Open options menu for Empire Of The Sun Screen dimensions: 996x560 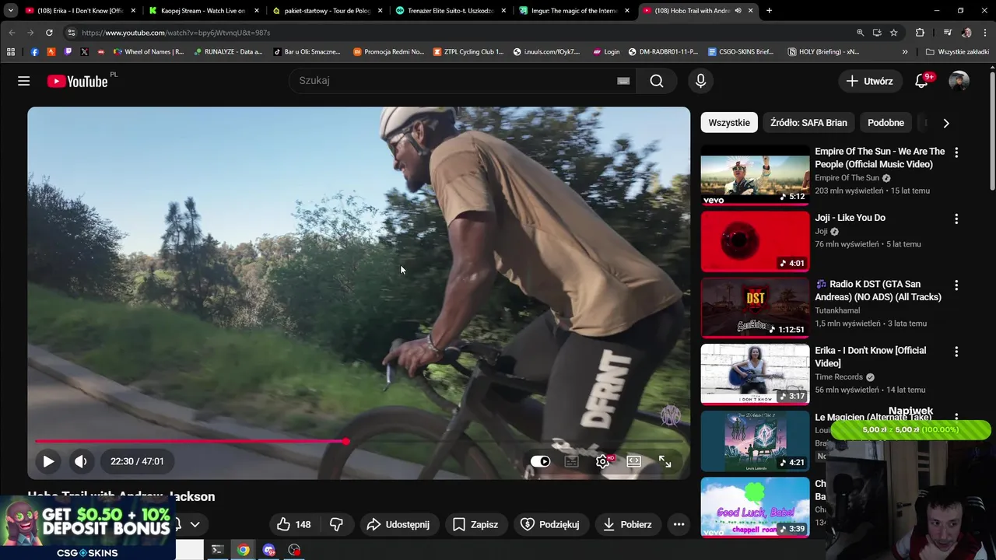click(x=956, y=152)
